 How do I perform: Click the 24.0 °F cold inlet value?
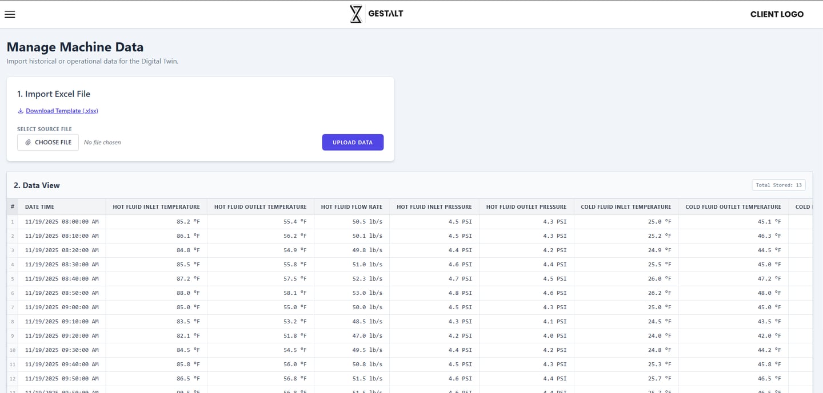tap(660, 335)
